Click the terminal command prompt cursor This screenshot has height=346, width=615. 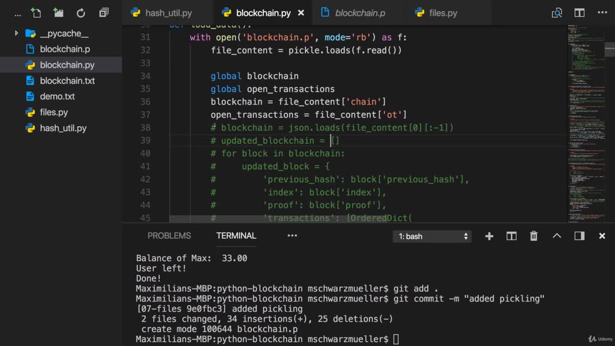[x=396, y=339]
